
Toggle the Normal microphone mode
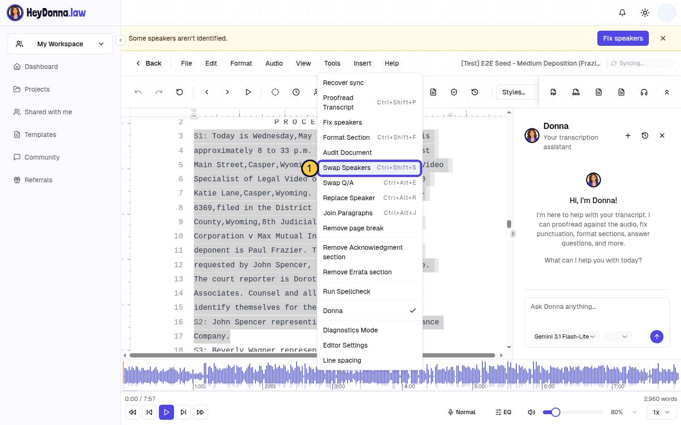(x=462, y=412)
